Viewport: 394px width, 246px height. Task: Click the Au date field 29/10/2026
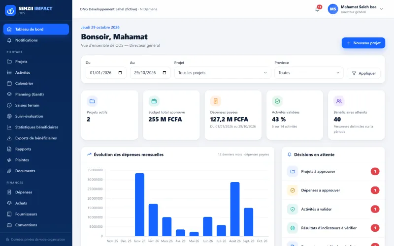point(150,73)
